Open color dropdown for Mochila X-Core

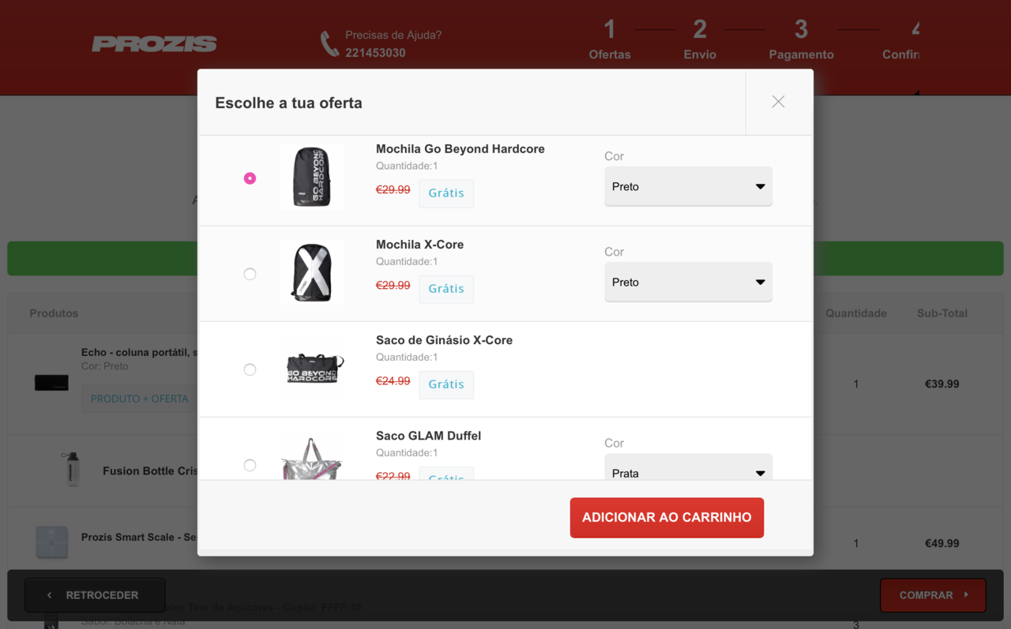click(x=688, y=283)
